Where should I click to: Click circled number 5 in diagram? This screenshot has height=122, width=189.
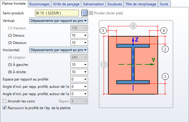(x=103, y=30)
